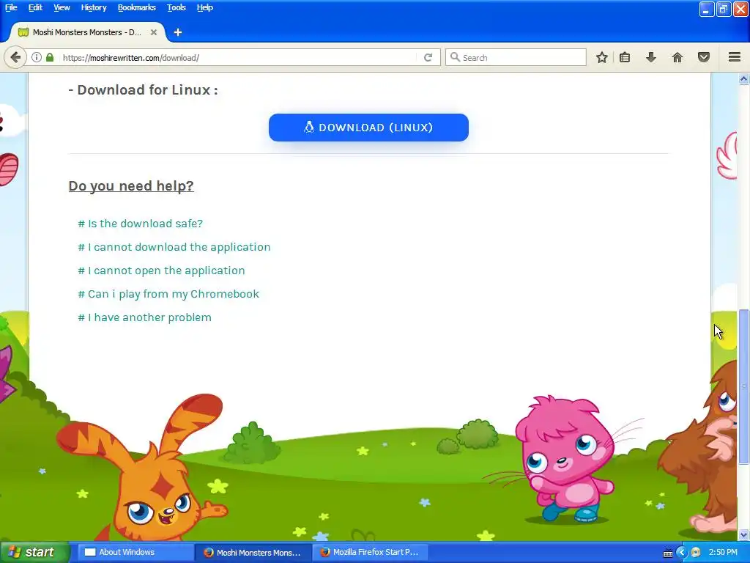Go to the Firefox home page icon

pos(677,57)
